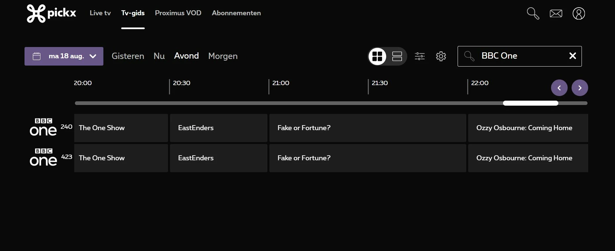Open EastEnders on channel 423
Image resolution: width=615 pixels, height=251 pixels.
click(219, 158)
